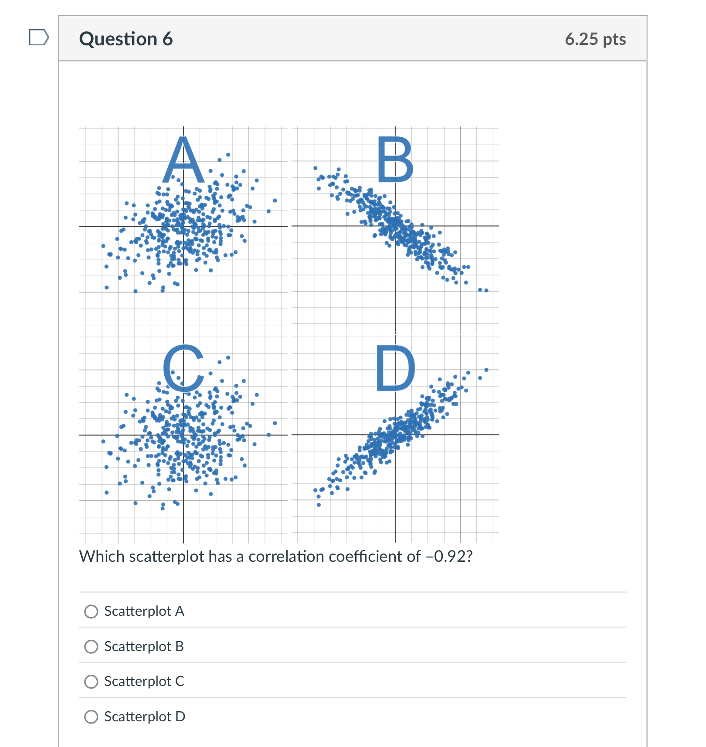Click the Scatterplot A answer label
The image size is (706, 747).
(x=144, y=611)
